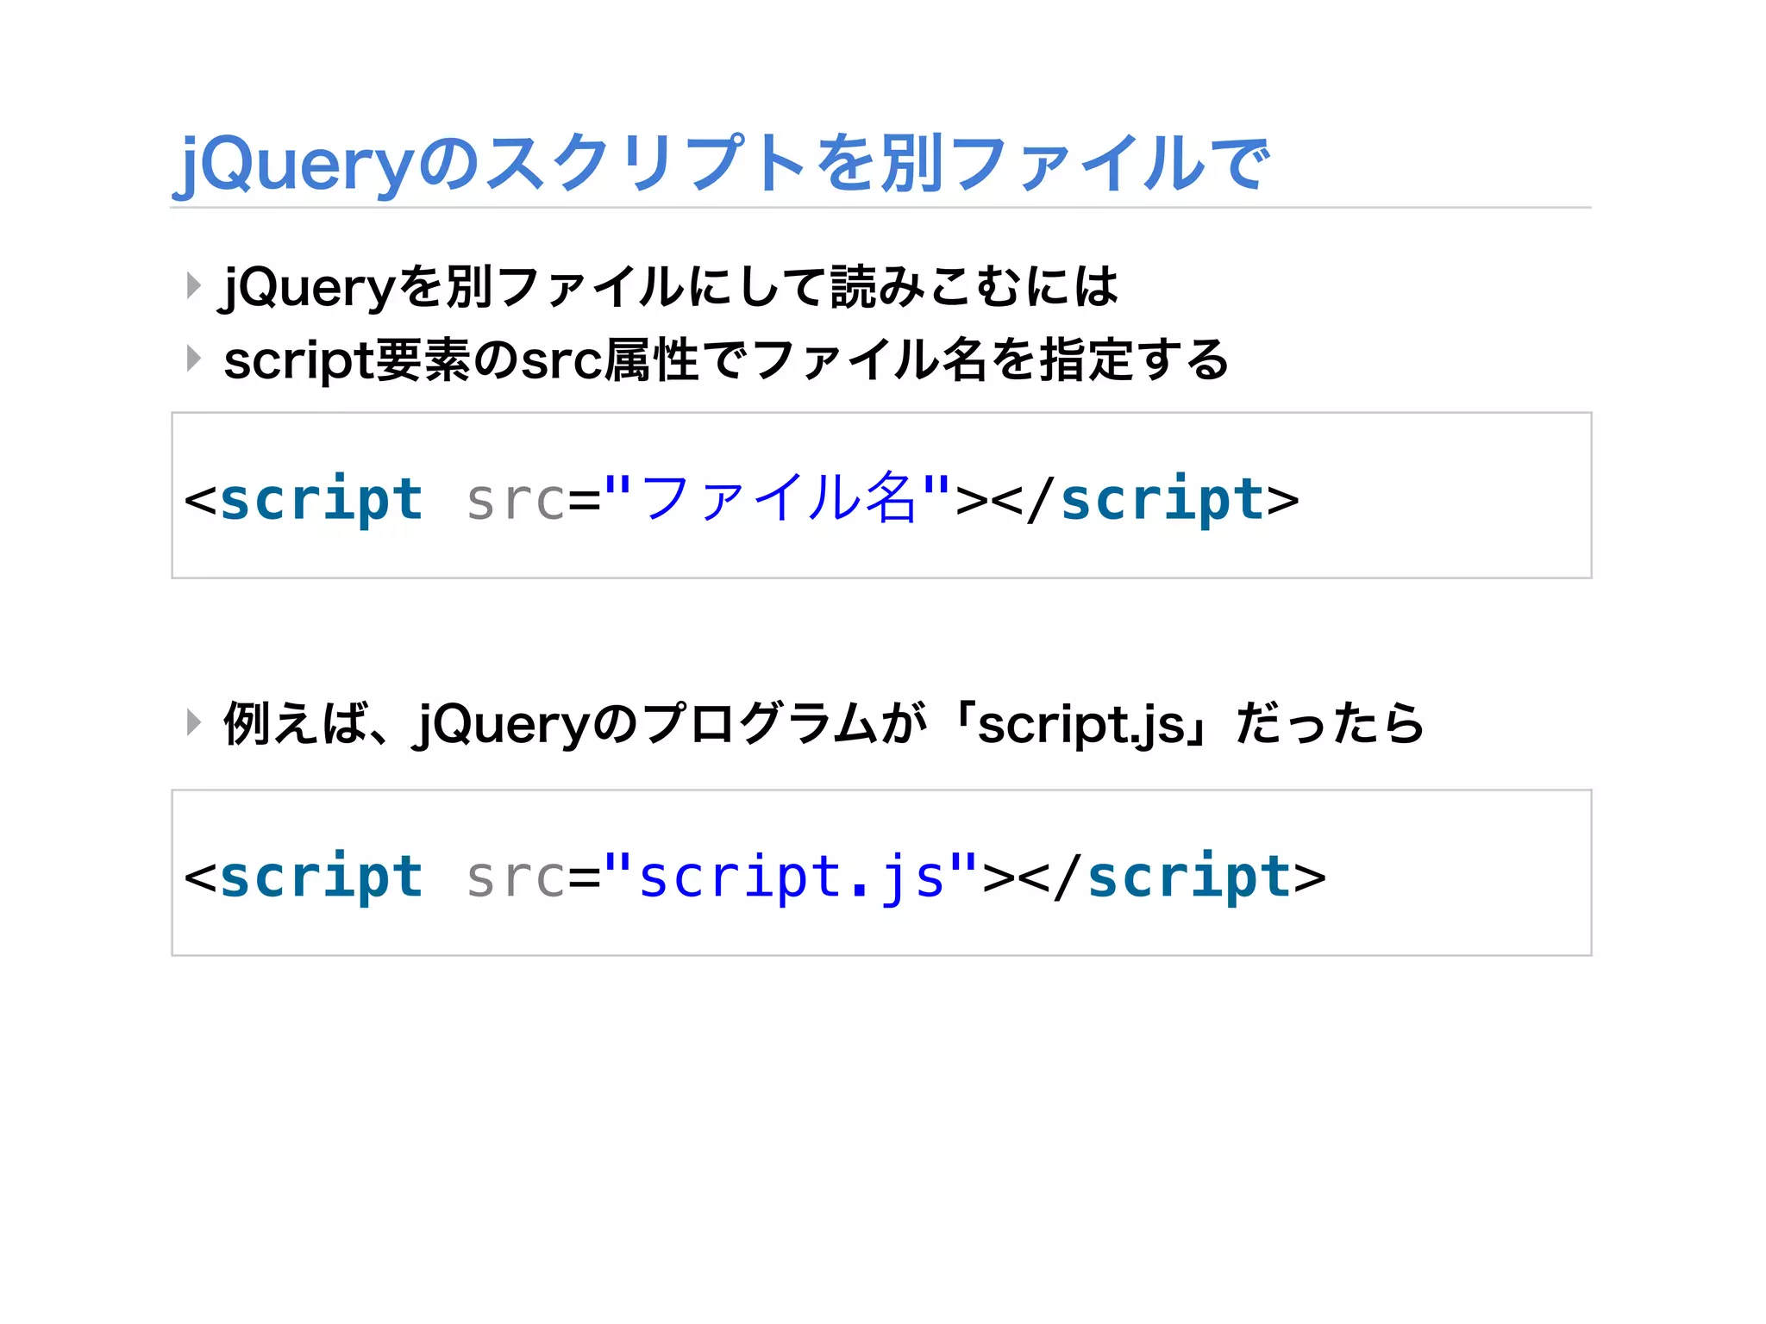1766x1324 pixels.
Task: Click the 'src' attribute in the first code box
Action: [x=516, y=501]
